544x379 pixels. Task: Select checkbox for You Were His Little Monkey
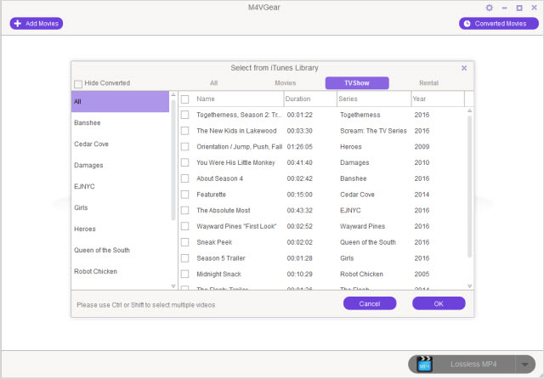click(185, 162)
